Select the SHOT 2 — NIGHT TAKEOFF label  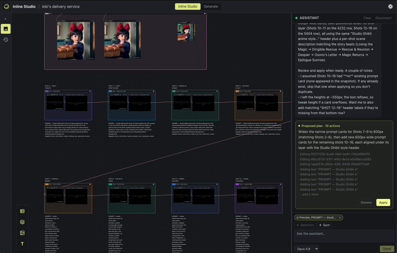(51, 87)
